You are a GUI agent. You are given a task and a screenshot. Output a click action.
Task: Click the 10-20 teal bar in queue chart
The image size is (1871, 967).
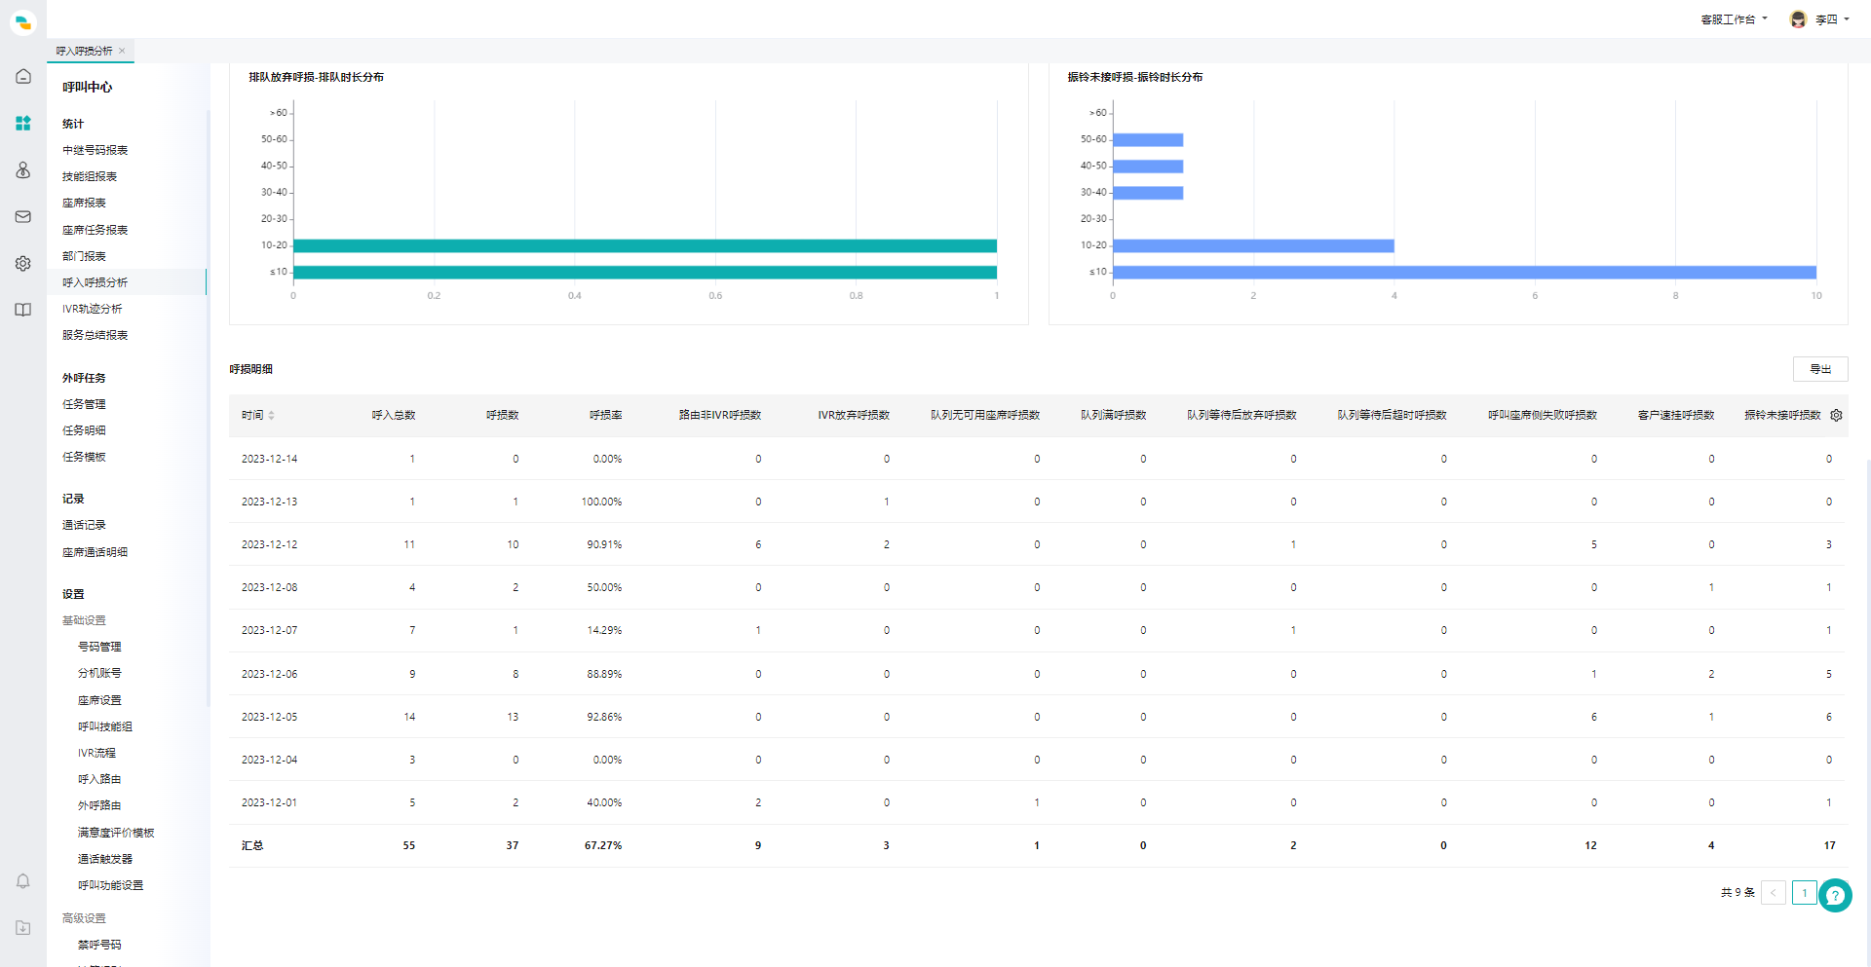644,245
